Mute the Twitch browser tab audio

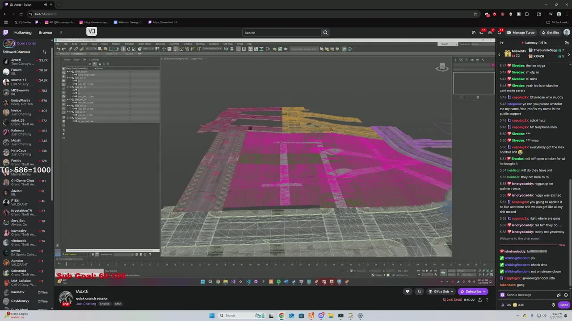46,4
